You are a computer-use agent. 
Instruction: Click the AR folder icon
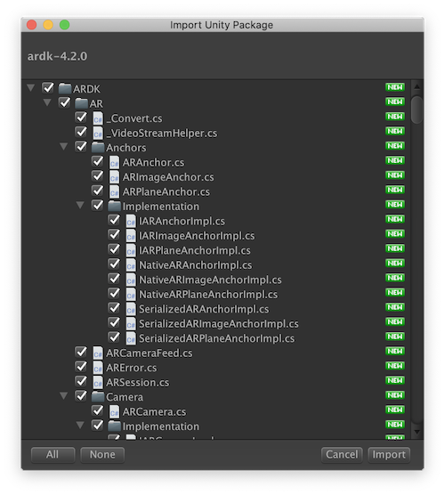[81, 103]
